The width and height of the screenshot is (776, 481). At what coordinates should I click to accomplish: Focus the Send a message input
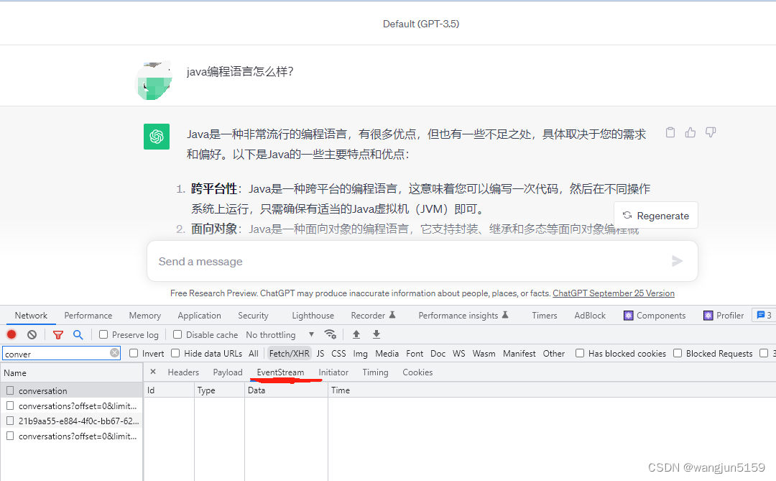pyautogui.click(x=422, y=261)
